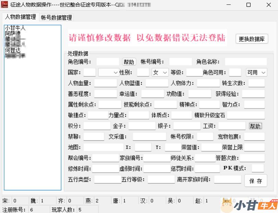Screen dimensions: 278x213
Task: Click the 力量点 input field
Action: [139, 115]
